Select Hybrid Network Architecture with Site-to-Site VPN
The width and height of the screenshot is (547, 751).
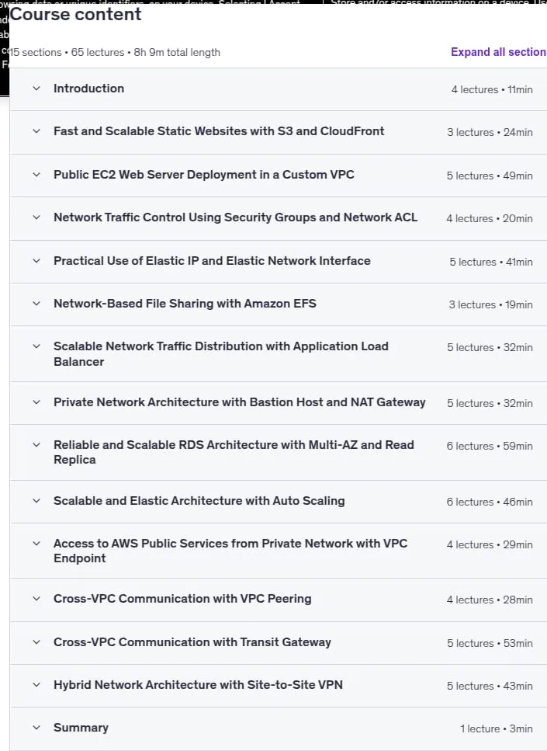pos(198,685)
